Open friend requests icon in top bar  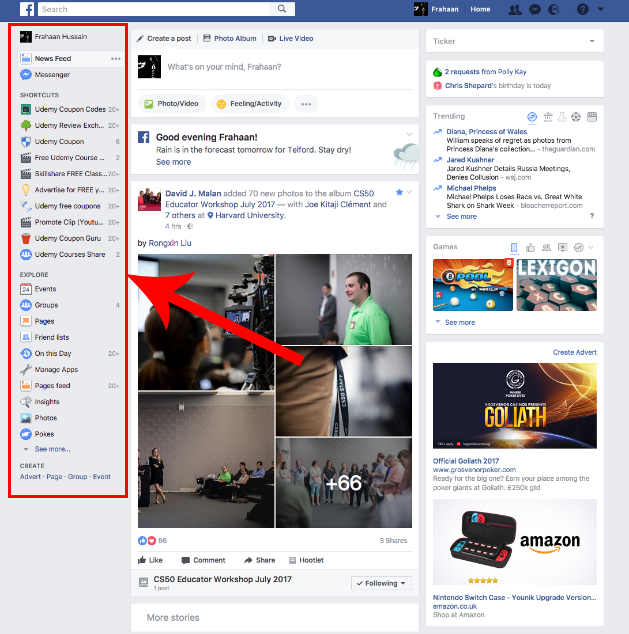[515, 9]
